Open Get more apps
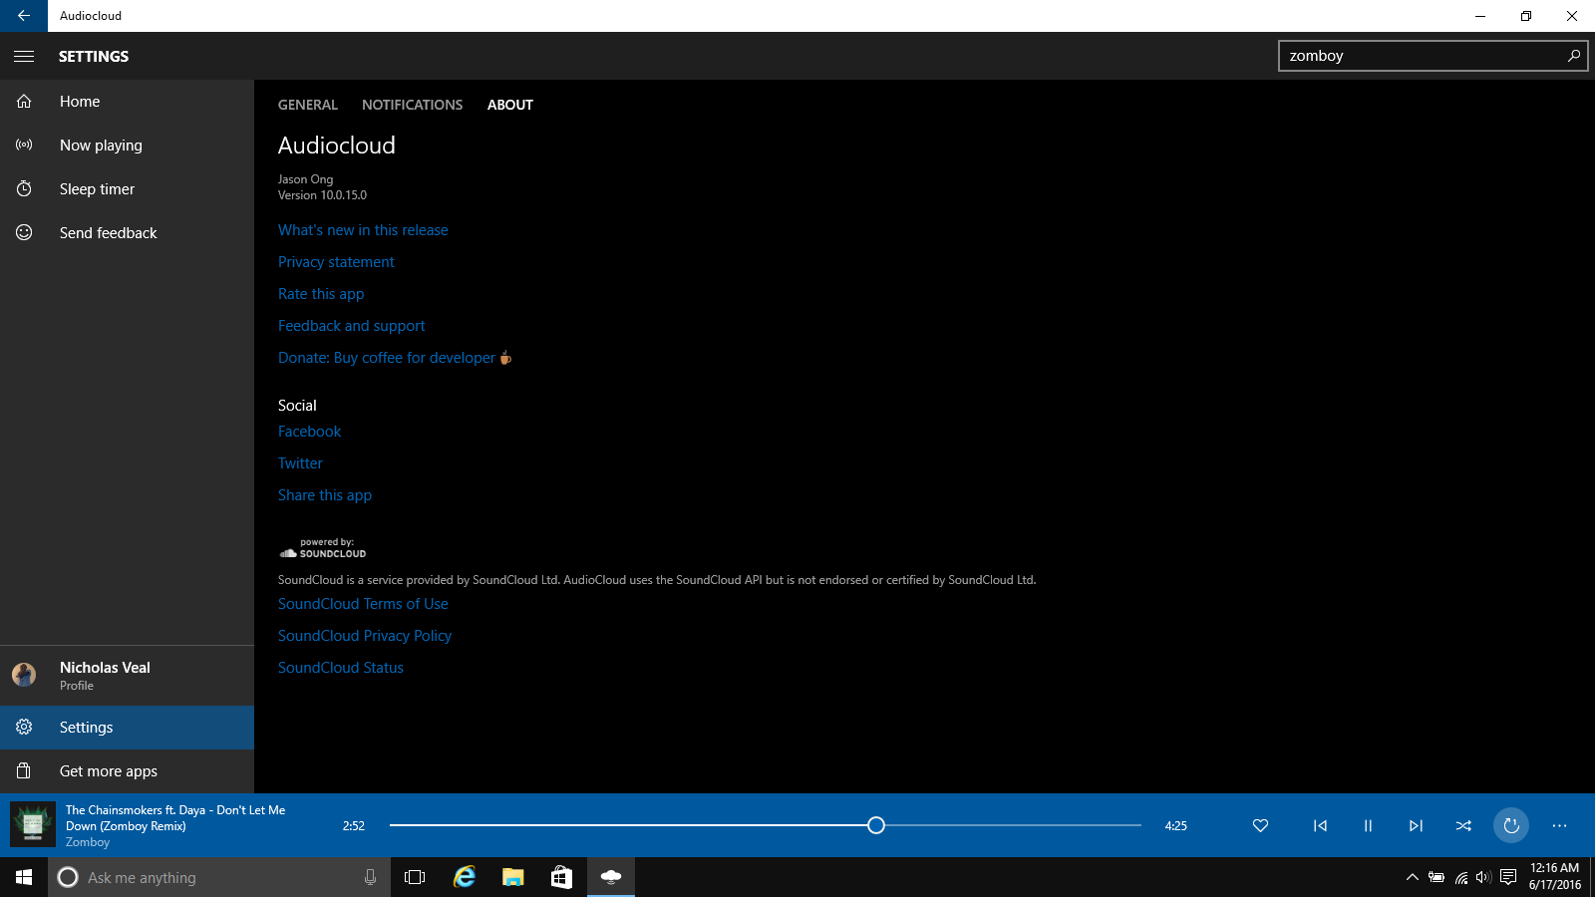 (x=127, y=771)
